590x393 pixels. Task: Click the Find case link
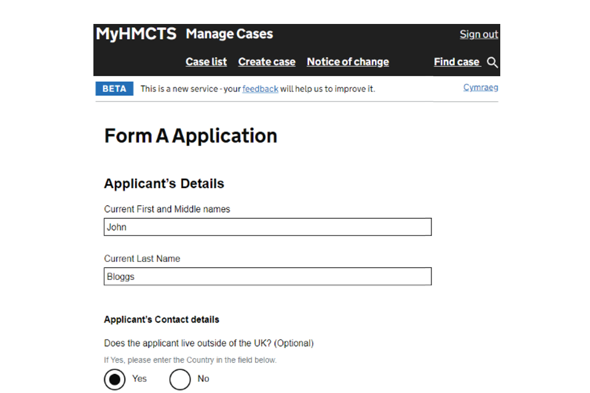pos(456,62)
